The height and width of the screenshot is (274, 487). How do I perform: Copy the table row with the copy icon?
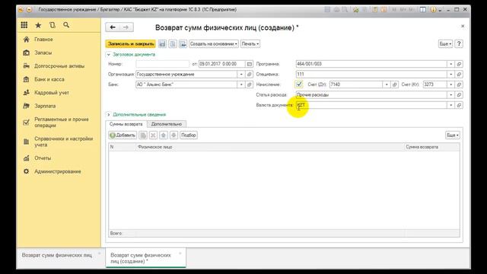[x=143, y=135]
